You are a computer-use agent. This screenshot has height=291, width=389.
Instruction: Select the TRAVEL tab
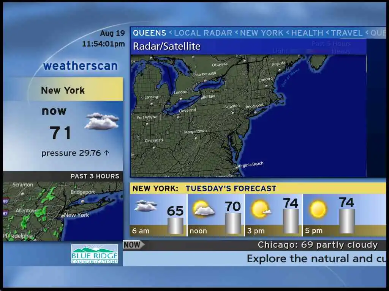pos(347,33)
